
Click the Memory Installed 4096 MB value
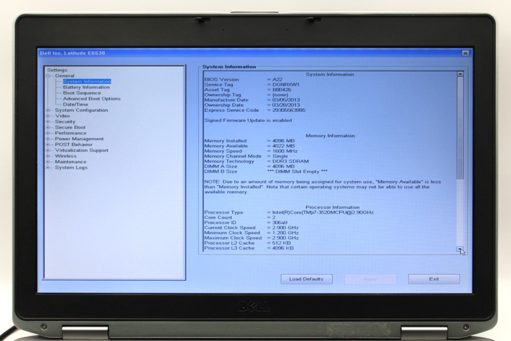(x=283, y=141)
